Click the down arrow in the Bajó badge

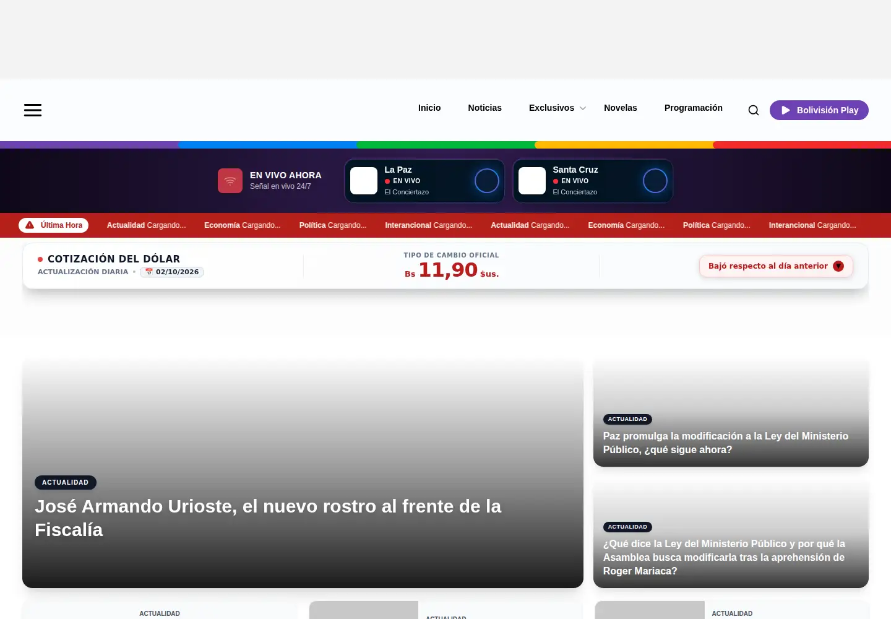(838, 266)
